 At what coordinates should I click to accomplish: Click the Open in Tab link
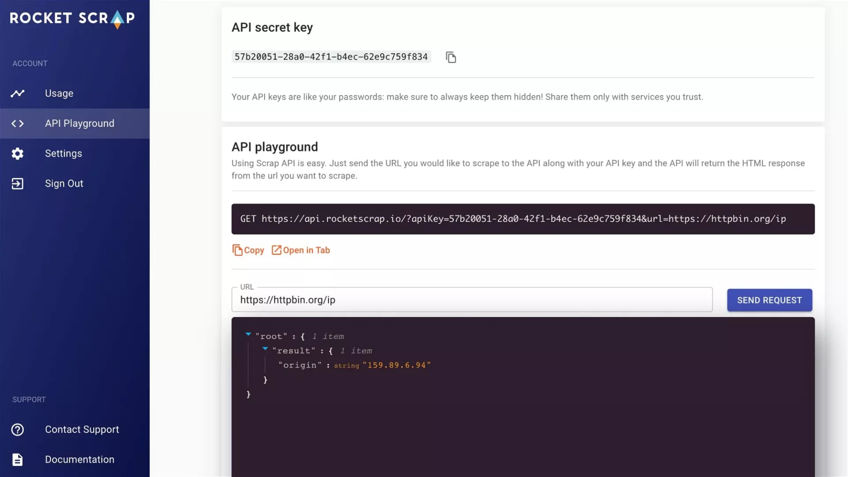coord(306,250)
